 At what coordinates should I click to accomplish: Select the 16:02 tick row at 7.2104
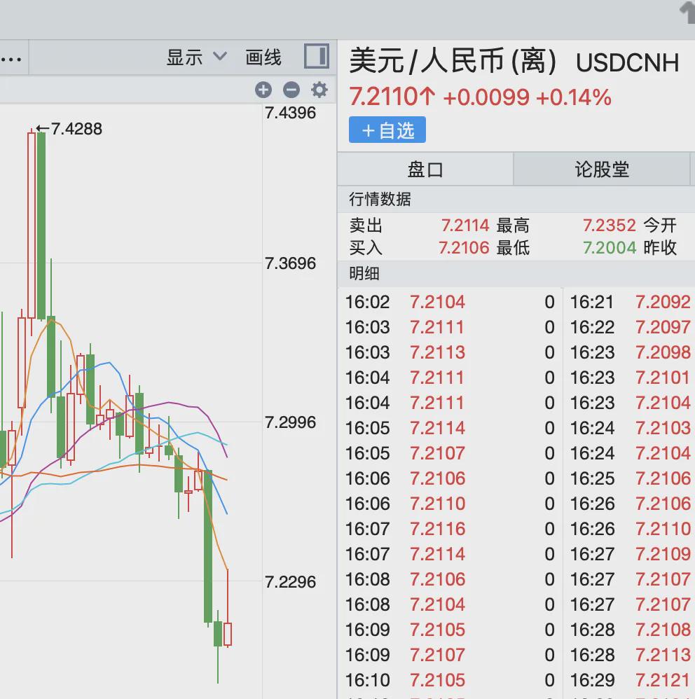click(448, 302)
